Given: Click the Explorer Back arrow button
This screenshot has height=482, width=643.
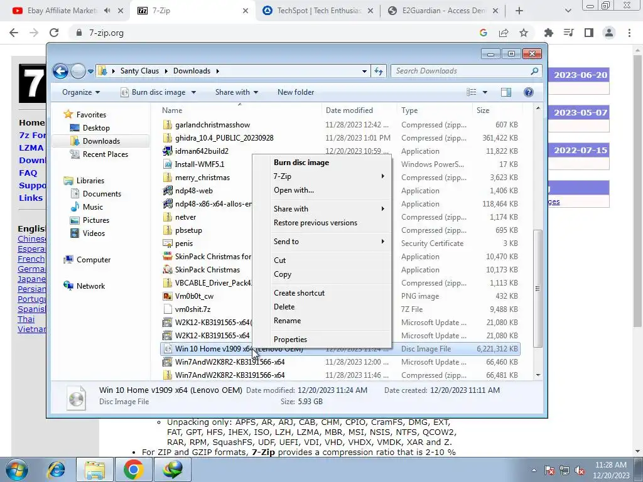Looking at the screenshot, I should pos(60,71).
